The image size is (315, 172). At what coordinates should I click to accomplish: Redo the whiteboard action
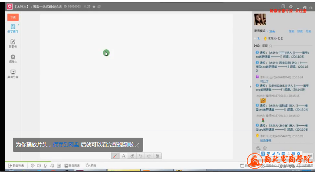(149, 156)
